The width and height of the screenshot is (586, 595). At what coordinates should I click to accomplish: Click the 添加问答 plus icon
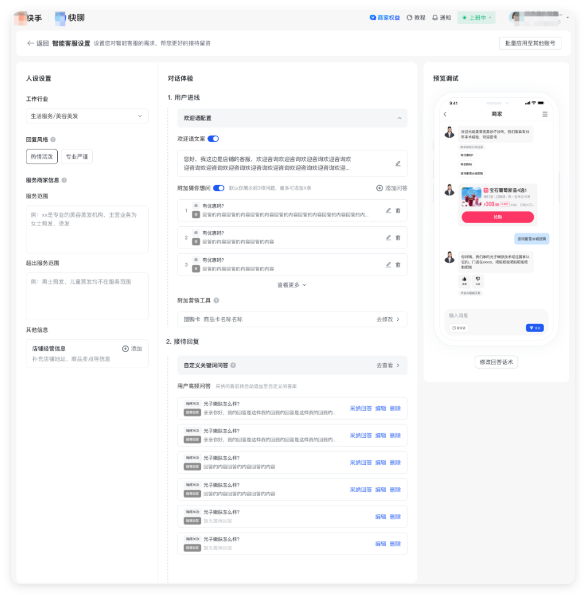[379, 188]
